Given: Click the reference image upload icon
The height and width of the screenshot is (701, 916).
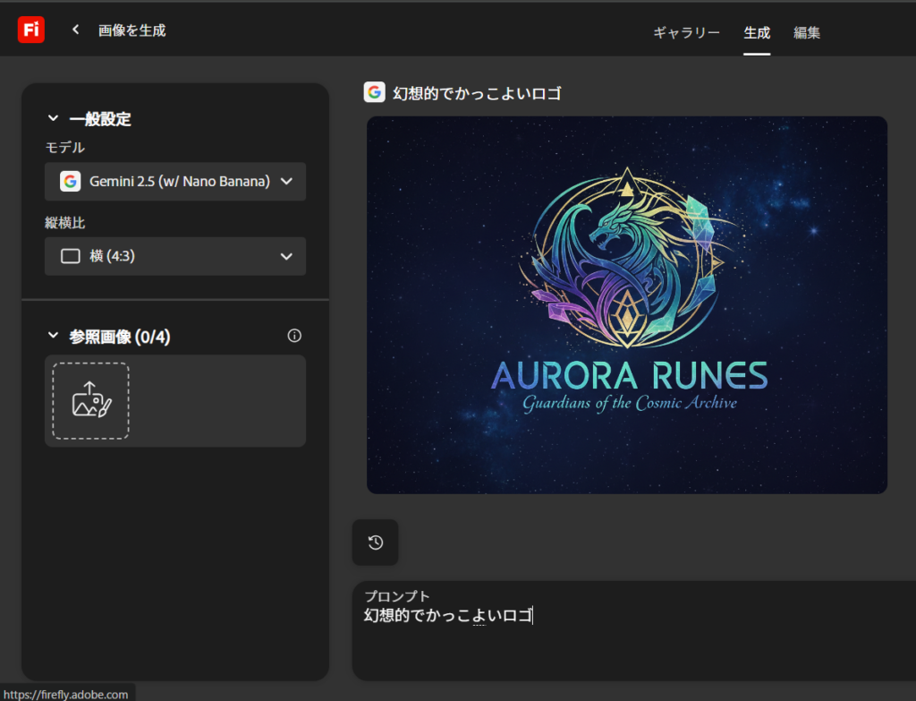Looking at the screenshot, I should (90, 400).
